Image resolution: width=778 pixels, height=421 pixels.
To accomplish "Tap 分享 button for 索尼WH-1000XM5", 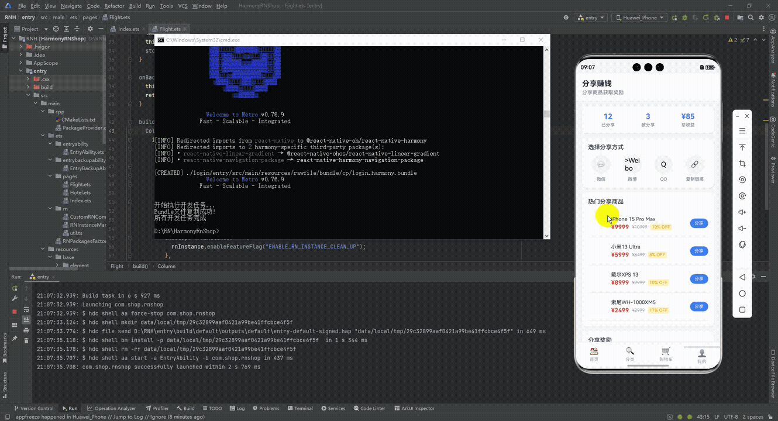I will click(699, 306).
